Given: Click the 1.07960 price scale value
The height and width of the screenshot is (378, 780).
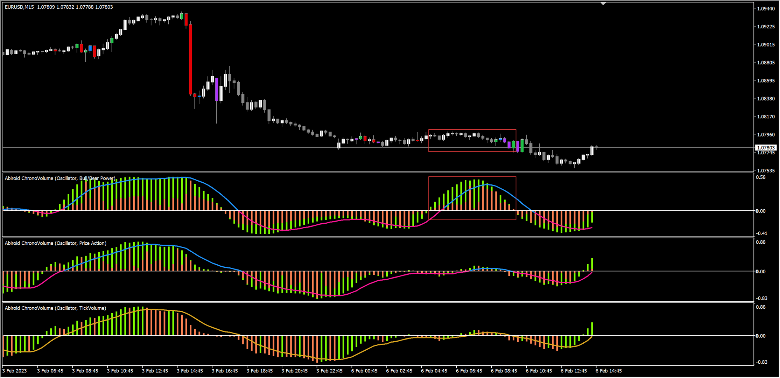Looking at the screenshot, I should click(766, 135).
